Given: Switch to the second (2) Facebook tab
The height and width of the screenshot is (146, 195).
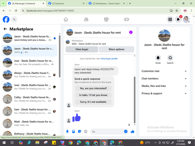Looking at the screenshot, I should 66,4.
